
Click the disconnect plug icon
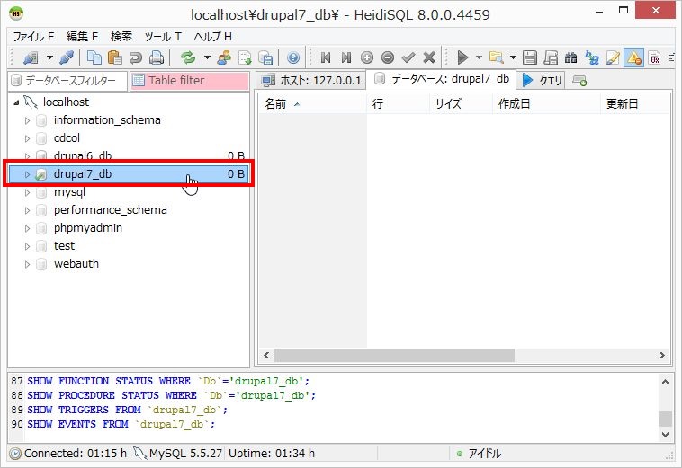coord(67,57)
